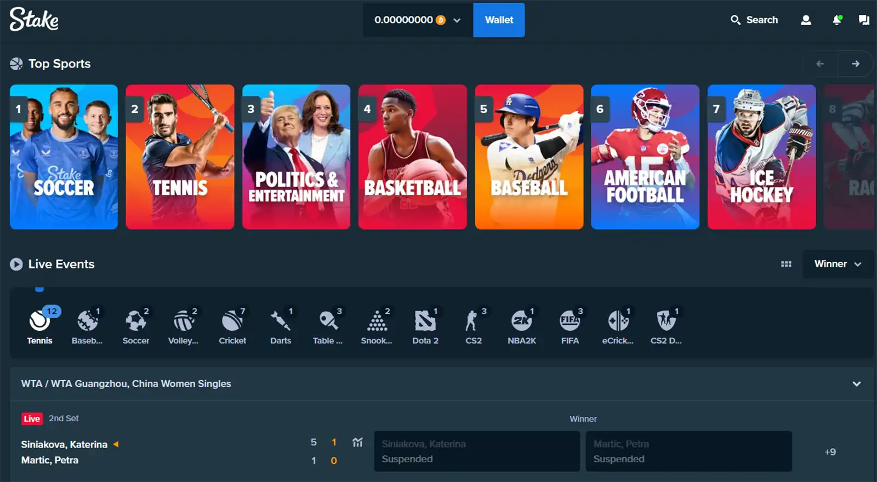This screenshot has height=482, width=877.
Task: Click the Wallet button
Action: (499, 20)
